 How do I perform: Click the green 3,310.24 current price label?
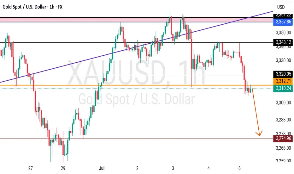[x=283, y=88]
